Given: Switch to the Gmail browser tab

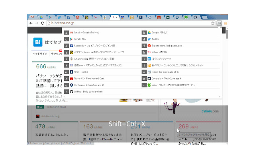Looking at the screenshot, I should pos(32,17).
